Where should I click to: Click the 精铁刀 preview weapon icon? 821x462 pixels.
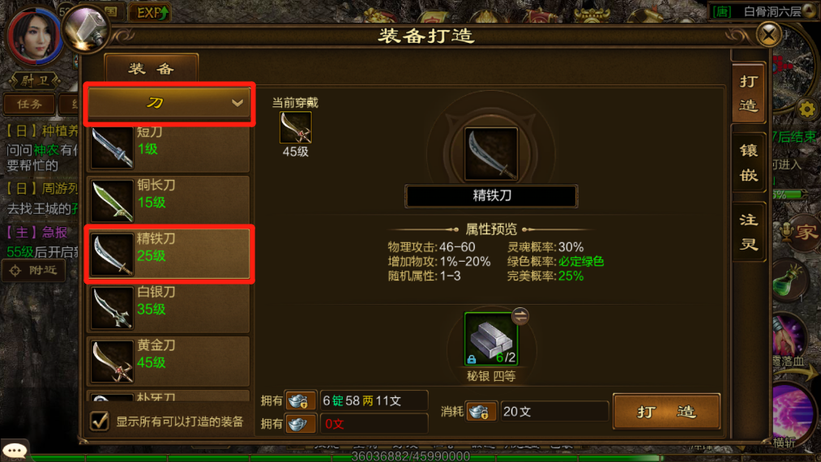click(491, 154)
